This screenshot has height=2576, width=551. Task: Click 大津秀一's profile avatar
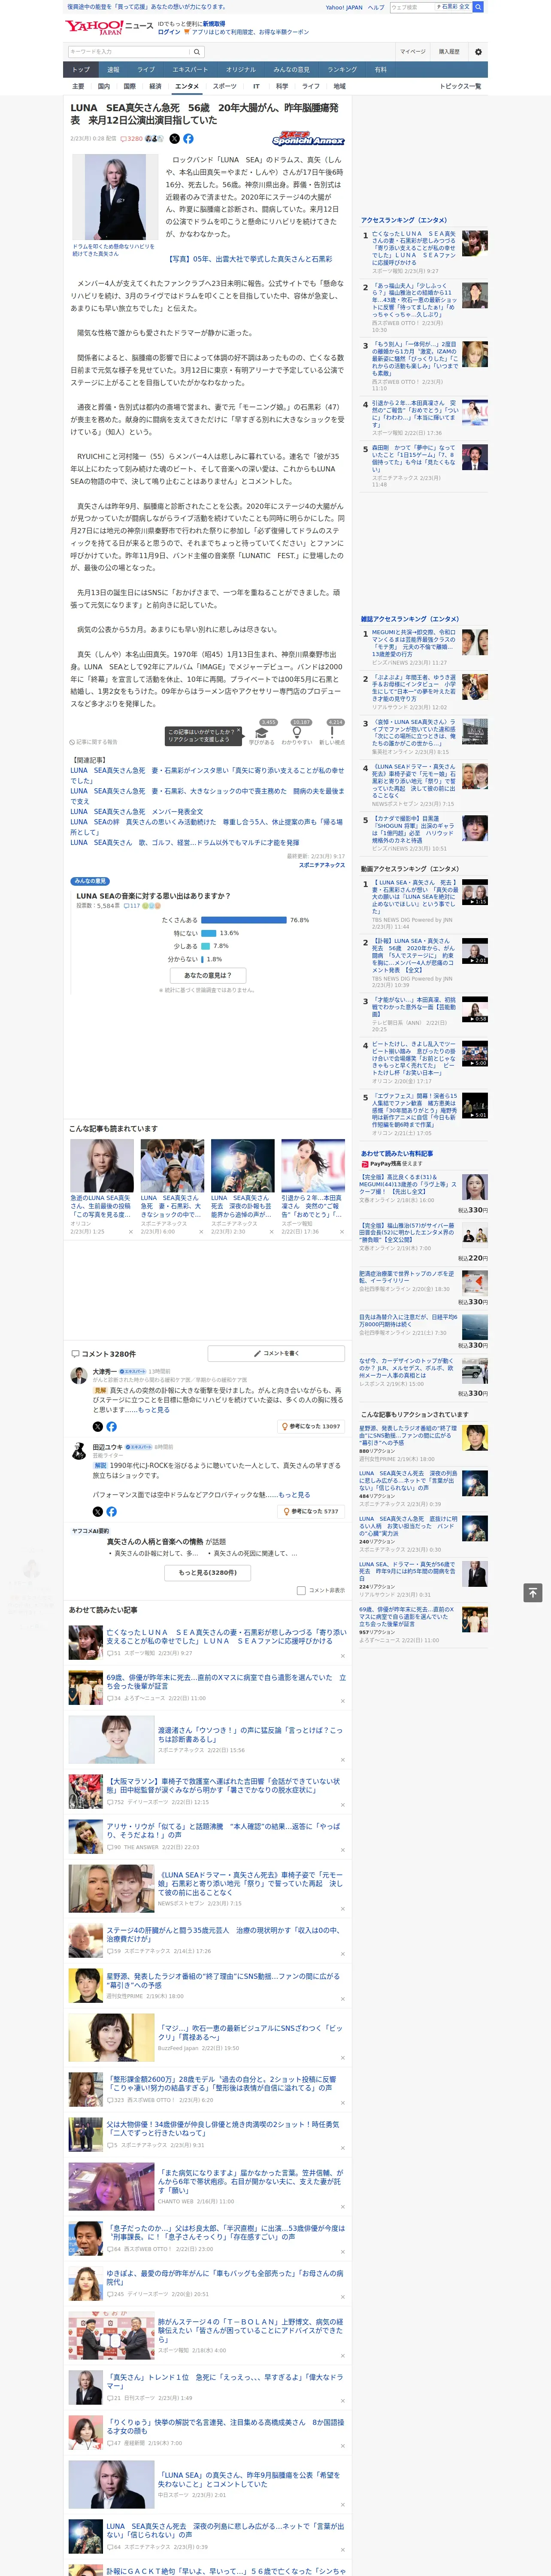tap(79, 1376)
